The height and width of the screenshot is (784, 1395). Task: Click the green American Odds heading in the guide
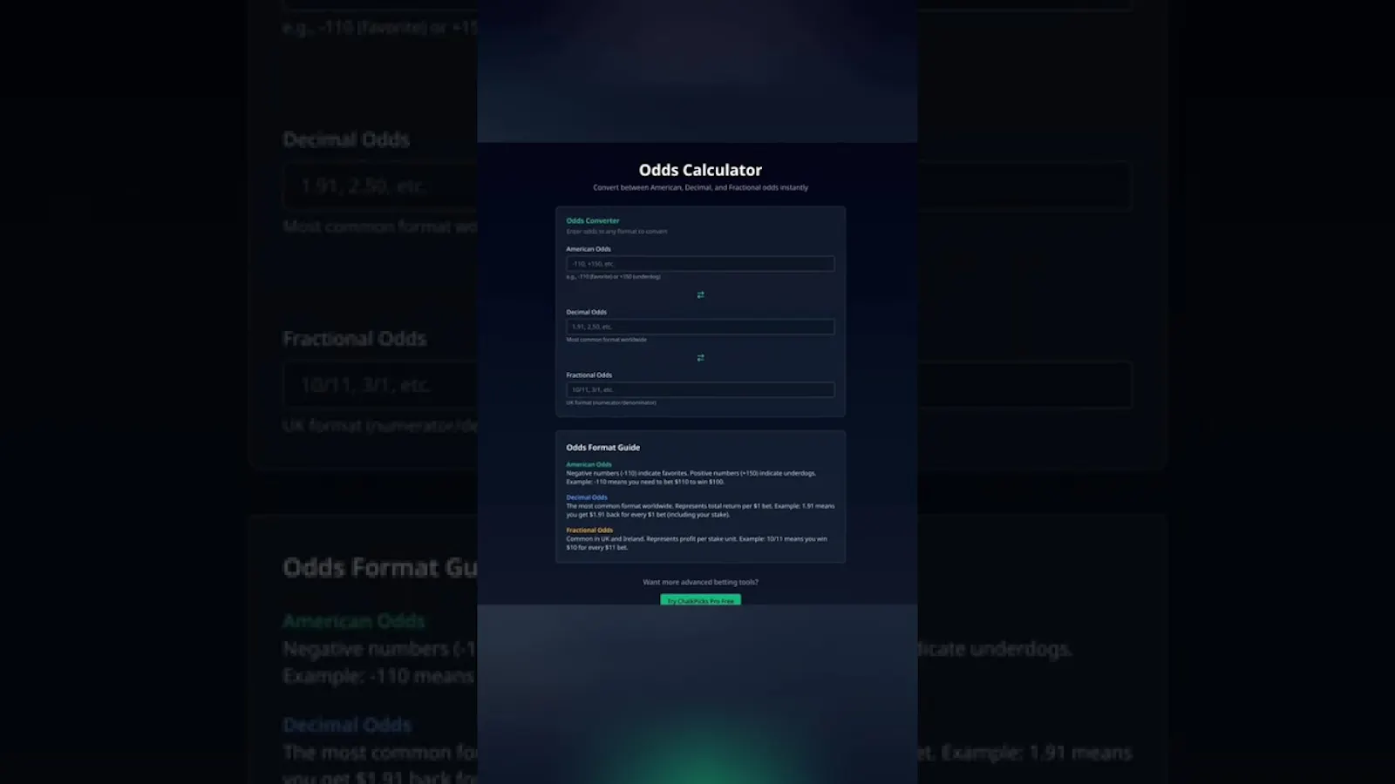(589, 464)
